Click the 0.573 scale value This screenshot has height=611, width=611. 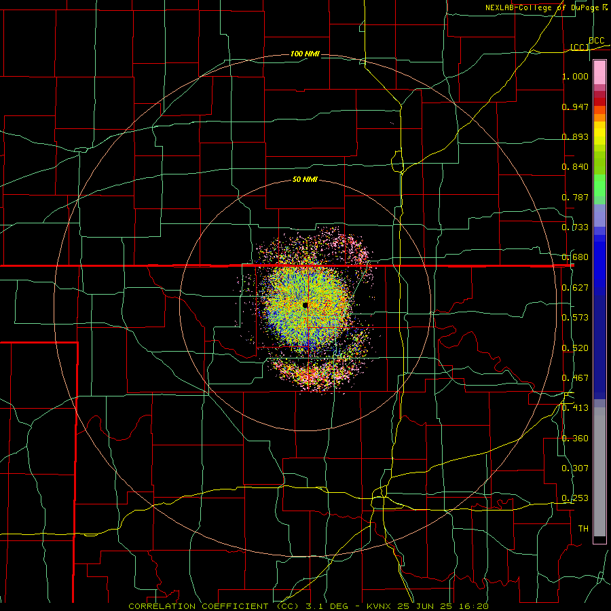[x=575, y=317]
